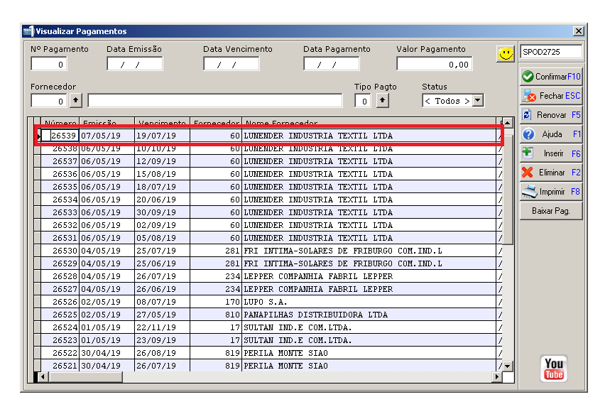Select payment row number 26529
610x419 pixels.
[268, 263]
